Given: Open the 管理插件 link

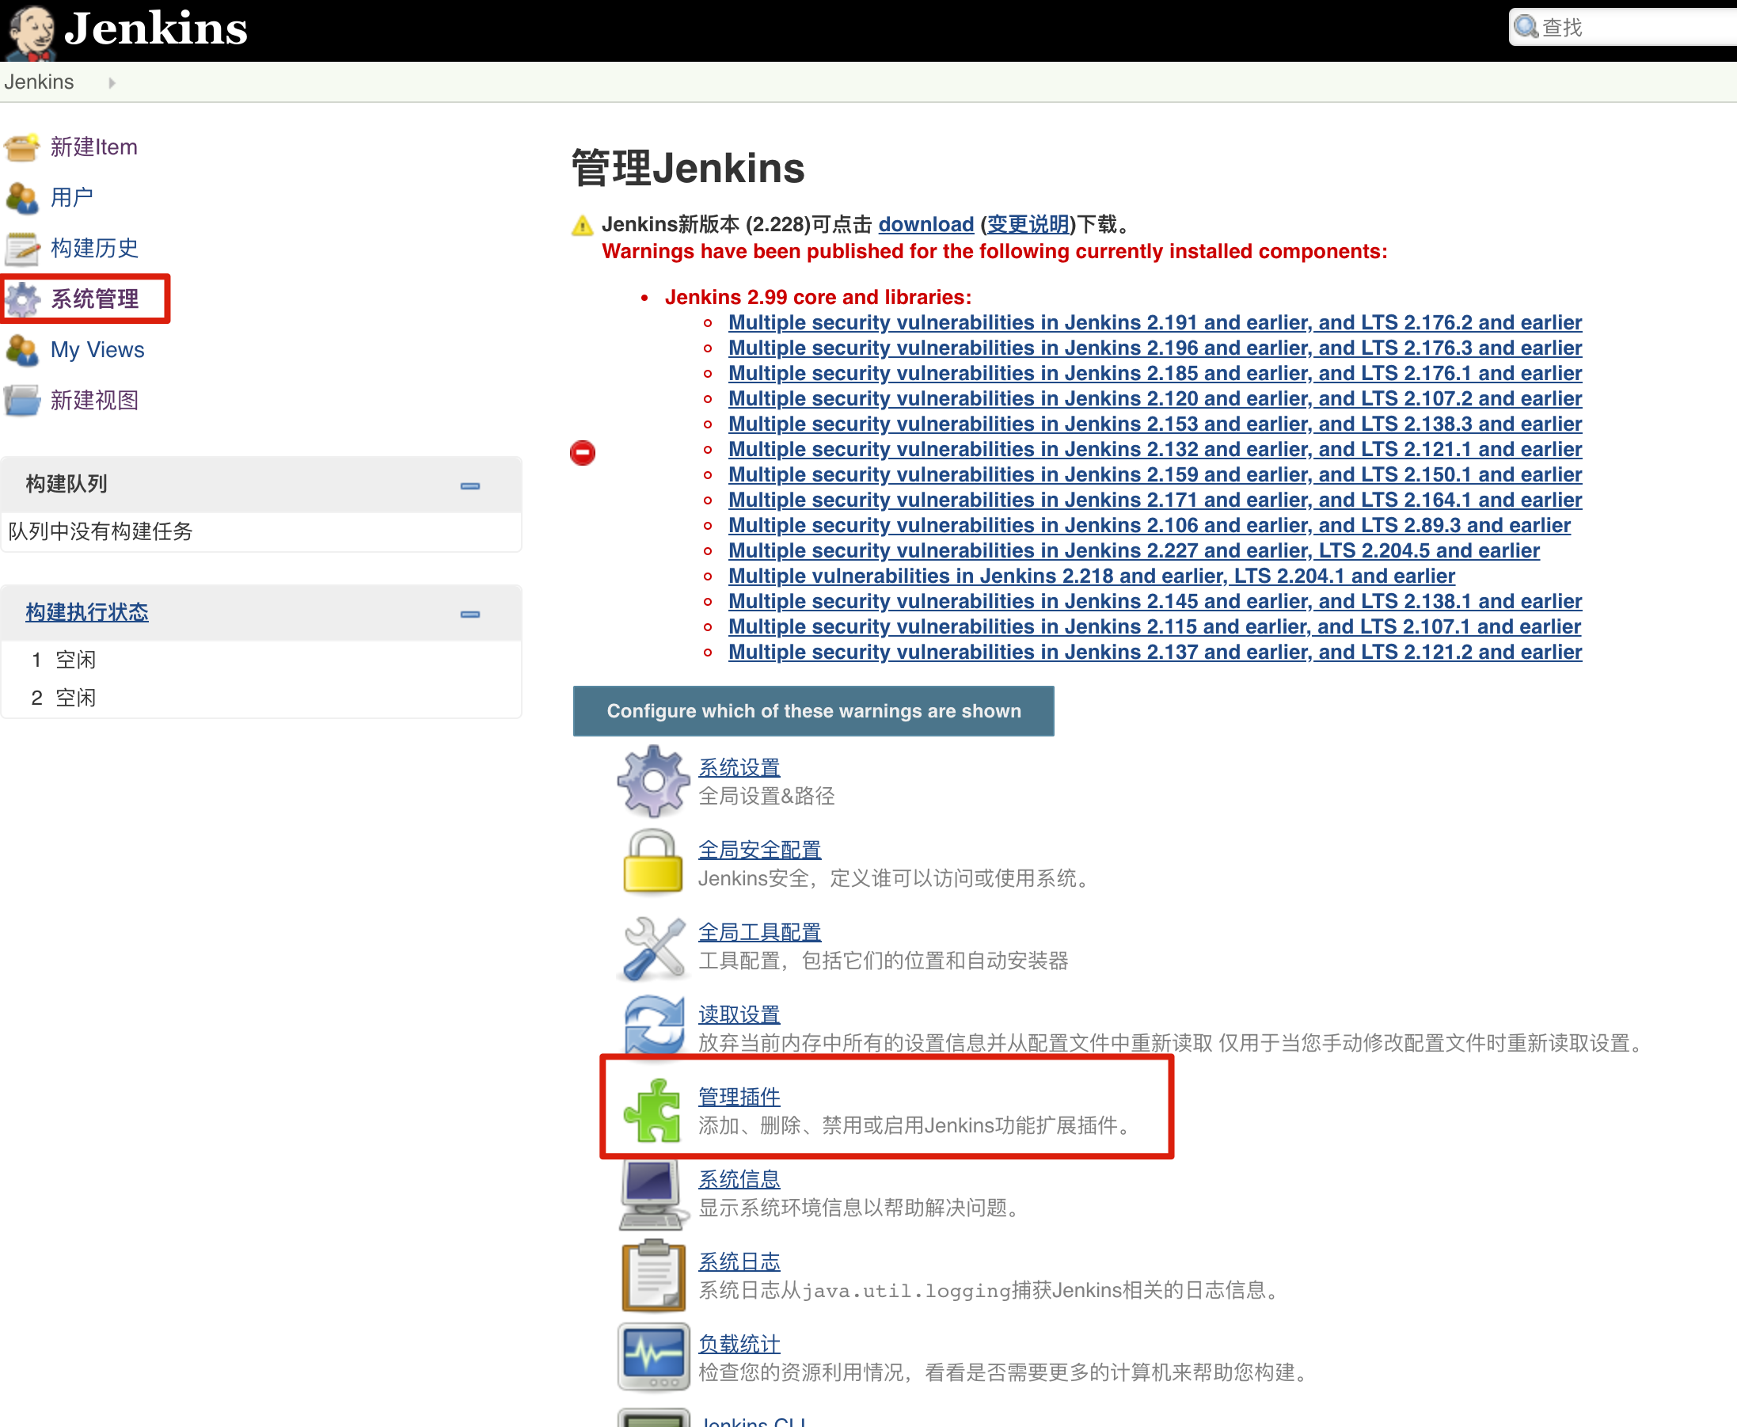Looking at the screenshot, I should pyautogui.click(x=739, y=1097).
